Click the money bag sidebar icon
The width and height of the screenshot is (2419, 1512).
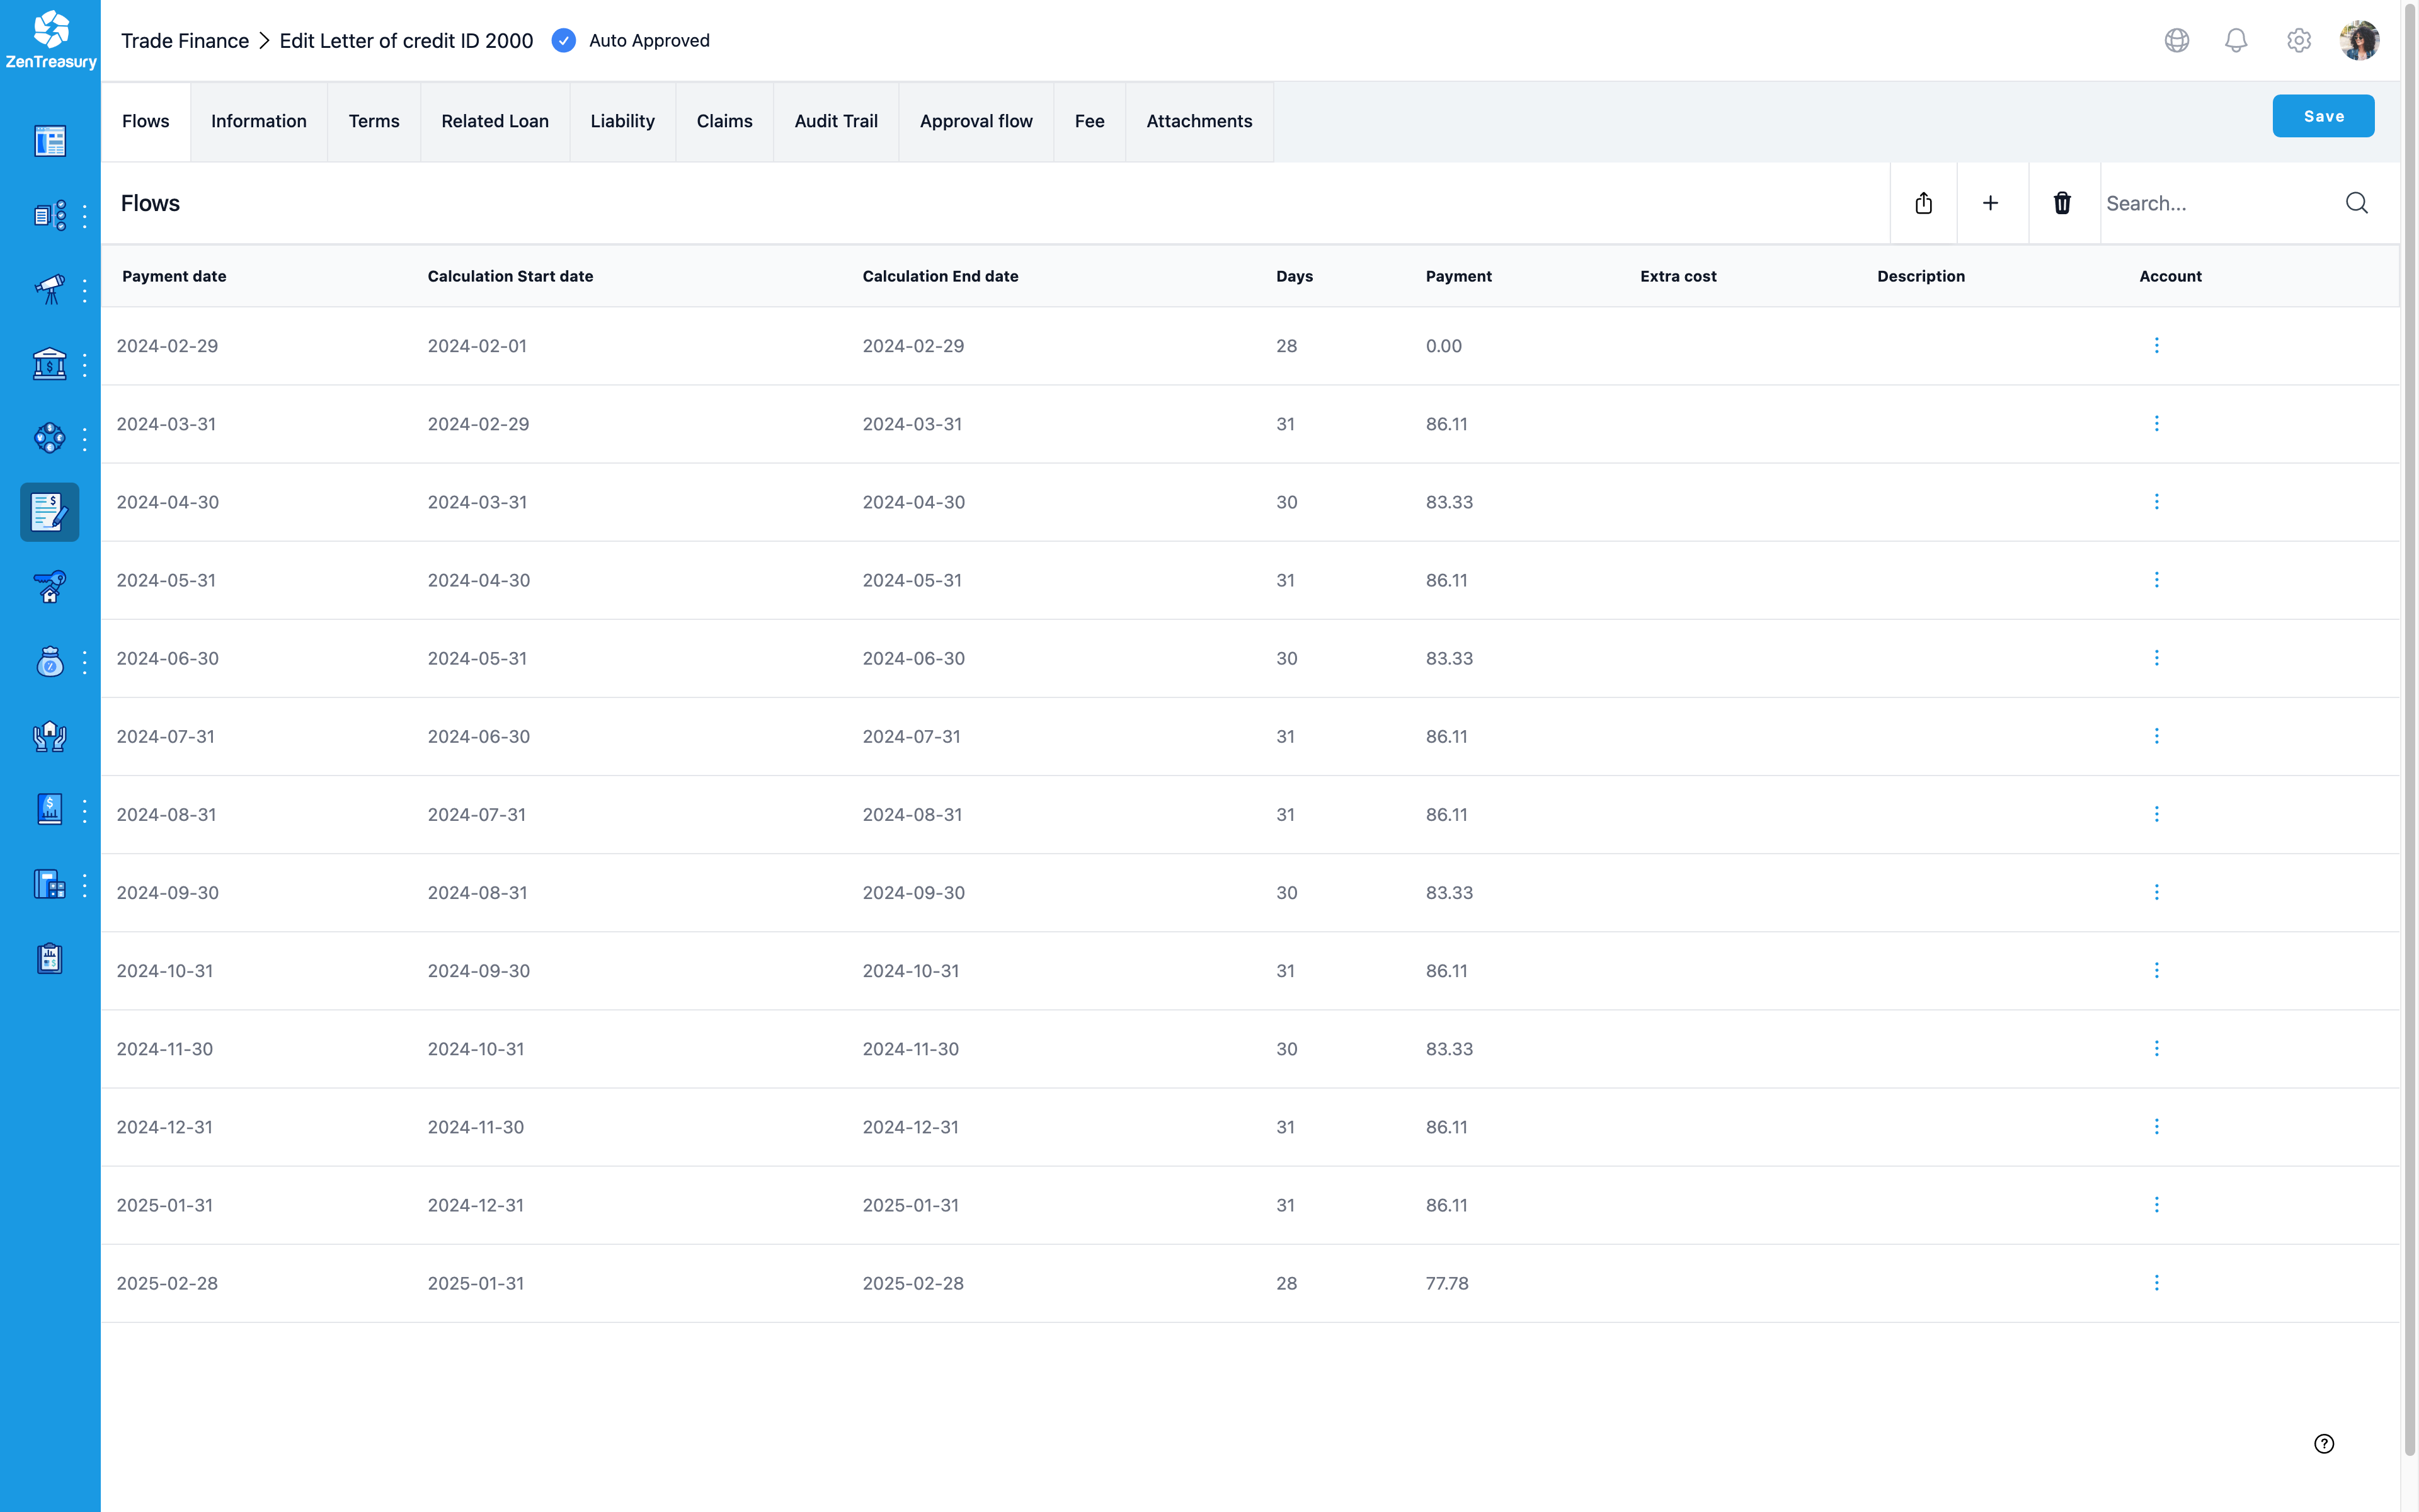click(49, 662)
